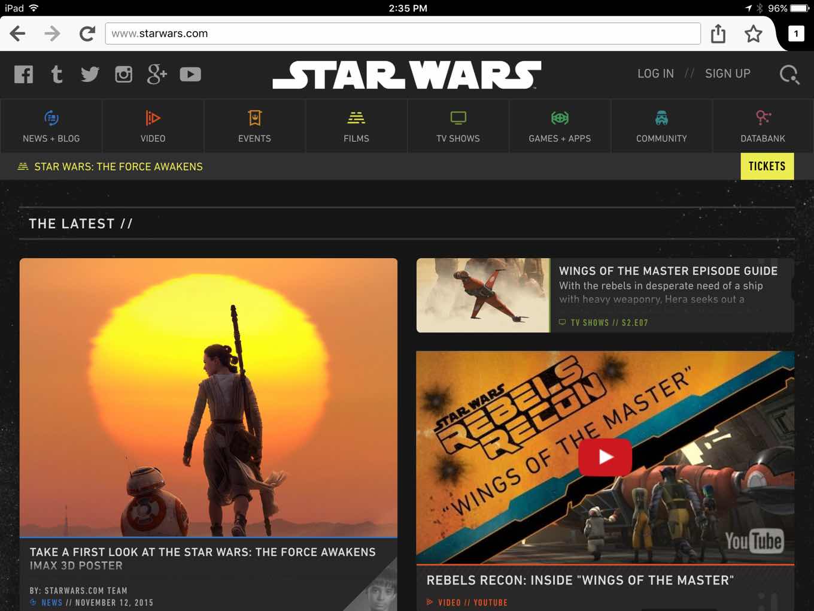Select the Video menu item
Screen dimensions: 814x611
153,126
